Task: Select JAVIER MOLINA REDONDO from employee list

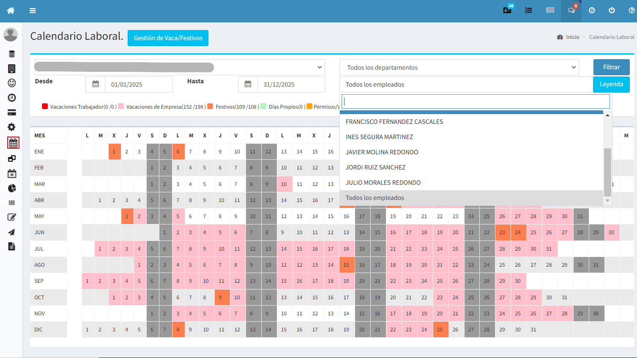Action: tap(382, 152)
